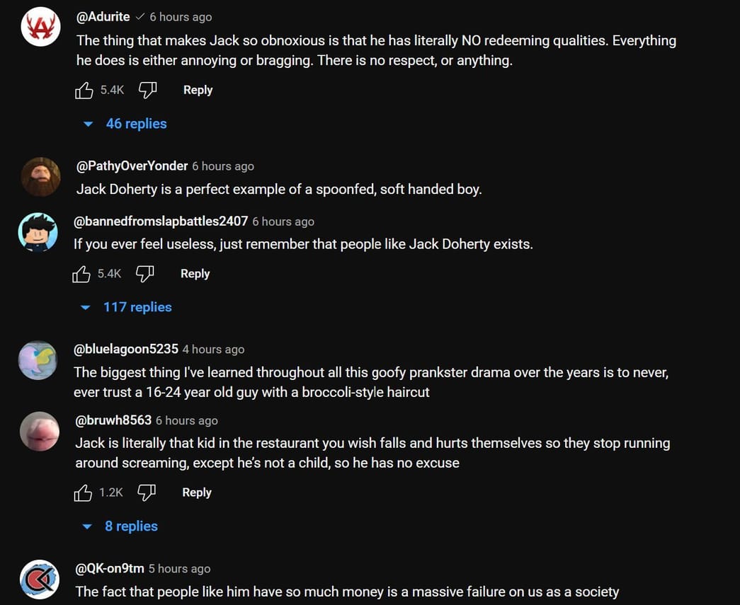Image resolution: width=740 pixels, height=605 pixels.
Task: Dislike @Adurite's comment
Action: pyautogui.click(x=147, y=89)
